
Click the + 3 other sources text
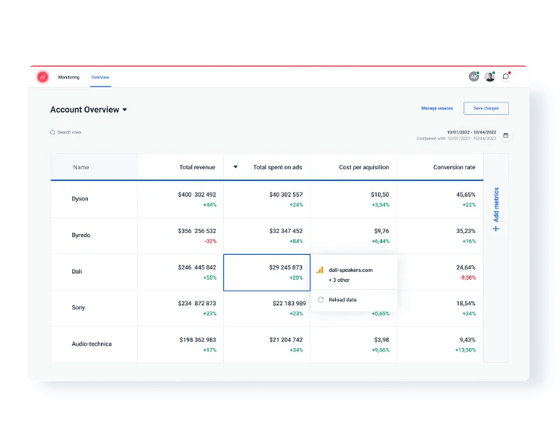(x=339, y=280)
